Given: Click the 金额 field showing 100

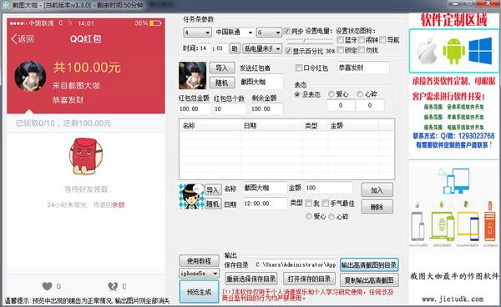Looking at the screenshot, I should pyautogui.click(x=328, y=188).
